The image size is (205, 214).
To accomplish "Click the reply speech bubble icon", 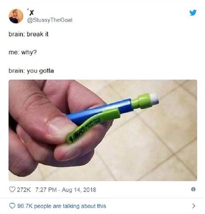I will coord(12,206).
